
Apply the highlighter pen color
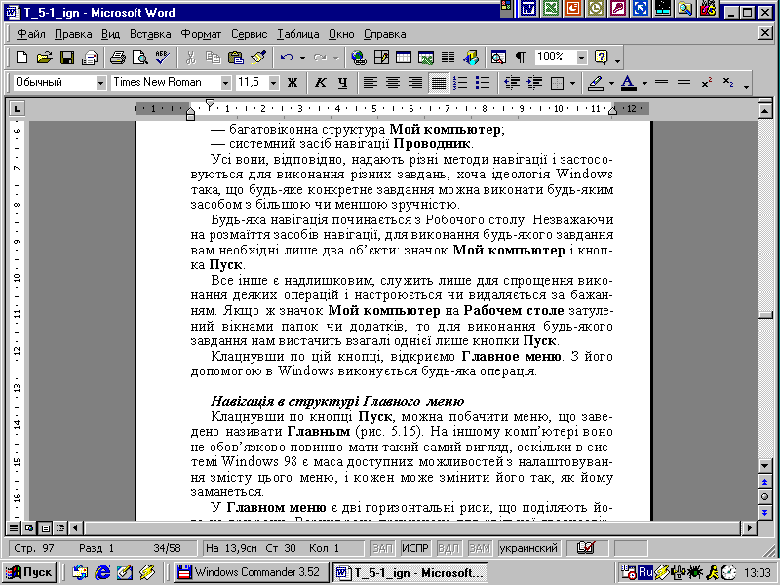(595, 83)
